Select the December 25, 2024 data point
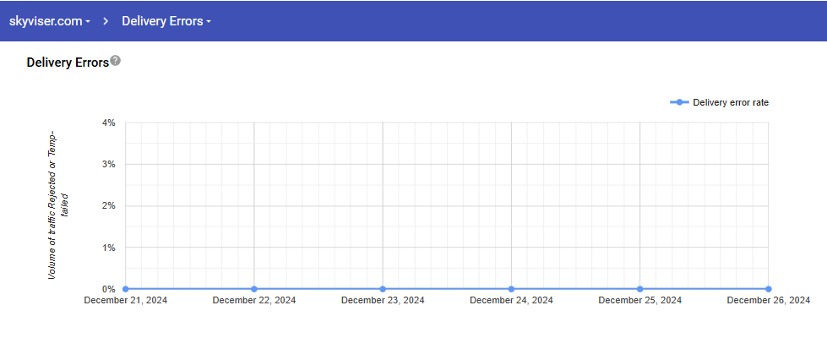This screenshot has height=338, width=827. [639, 289]
